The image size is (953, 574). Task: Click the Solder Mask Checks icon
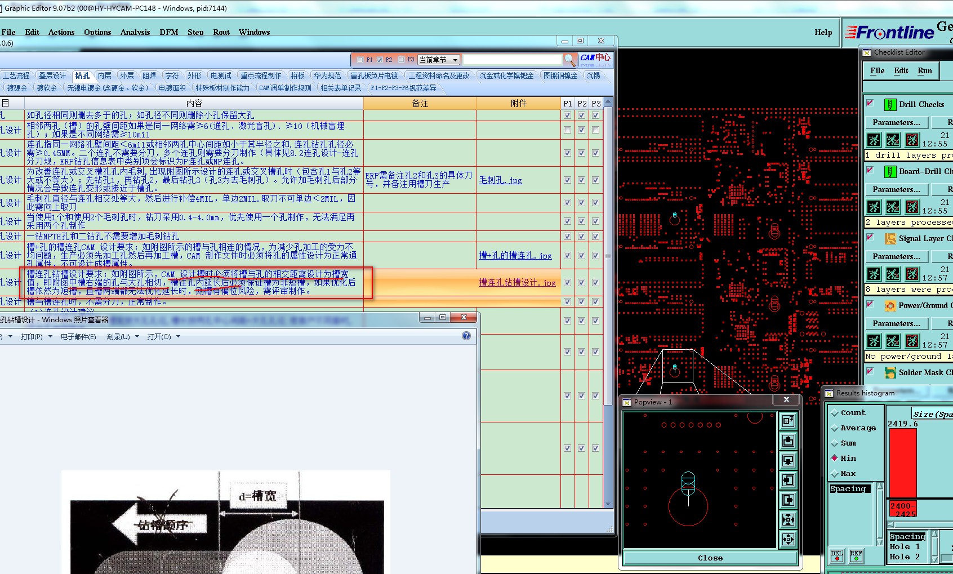(x=890, y=372)
